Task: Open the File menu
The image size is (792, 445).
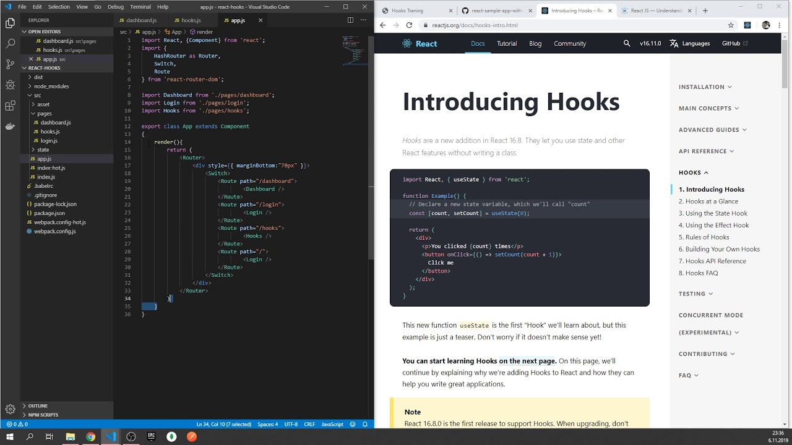Action: click(x=22, y=7)
